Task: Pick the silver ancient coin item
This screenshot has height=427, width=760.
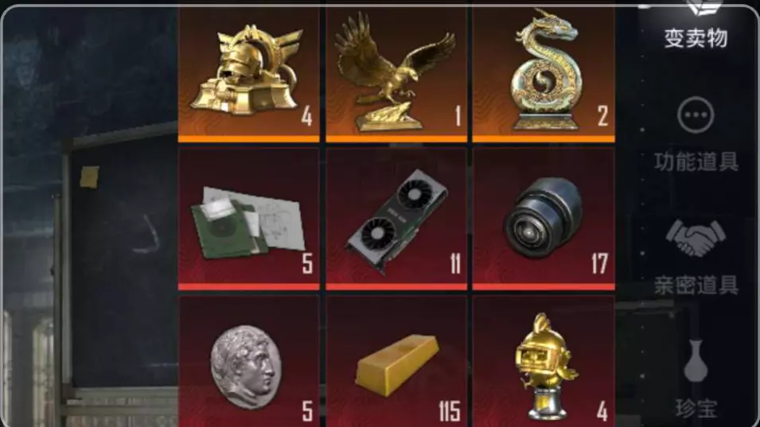Action: pos(248,362)
